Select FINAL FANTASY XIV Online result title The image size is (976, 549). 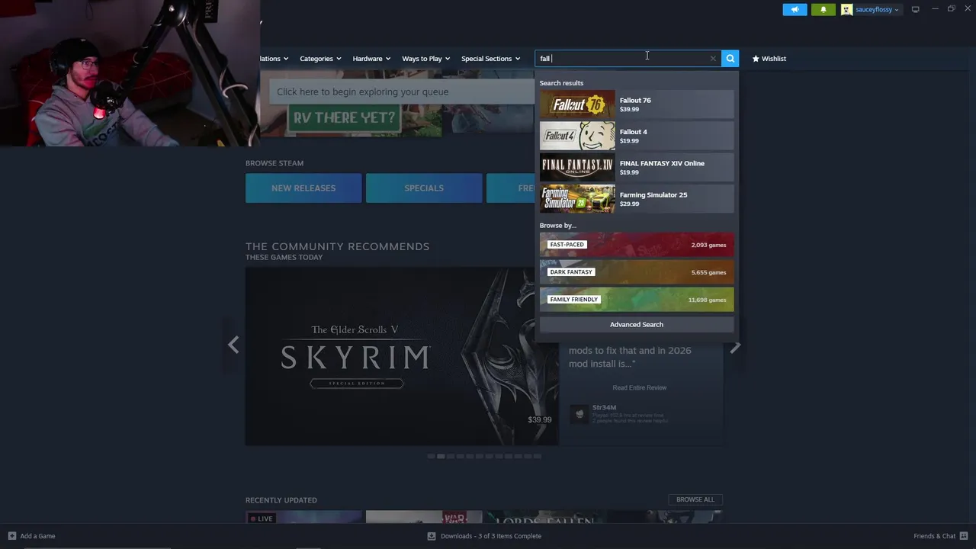click(x=662, y=163)
